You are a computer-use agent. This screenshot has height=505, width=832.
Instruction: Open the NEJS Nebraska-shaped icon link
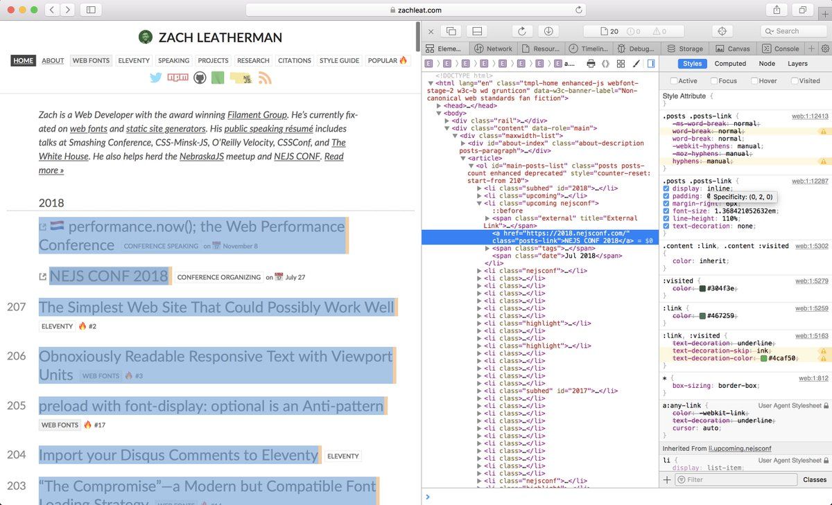(x=241, y=78)
